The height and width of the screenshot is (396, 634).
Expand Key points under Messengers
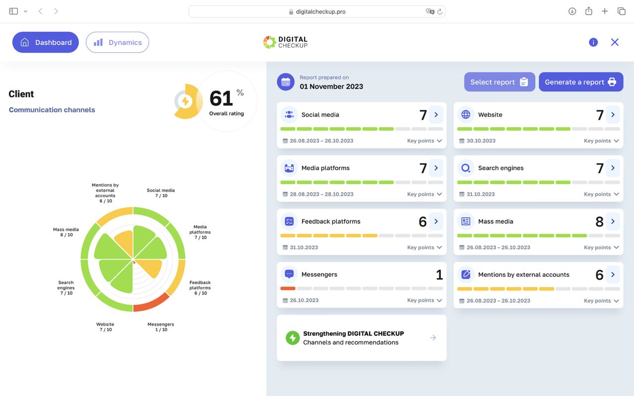click(x=424, y=300)
